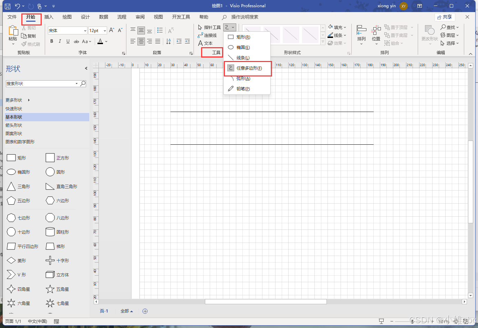The width and height of the screenshot is (478, 328).
Task: Open the 查找 find menu
Action: click(449, 27)
